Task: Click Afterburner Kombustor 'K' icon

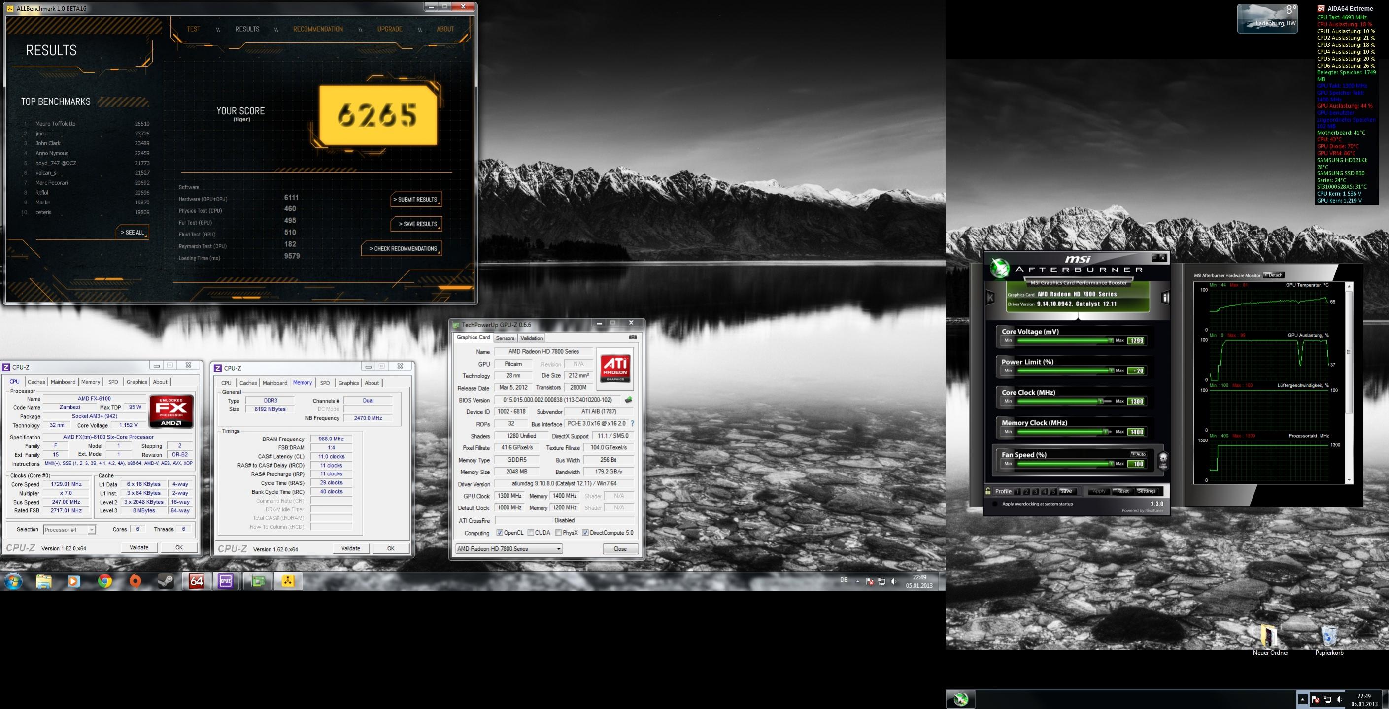Action: (x=990, y=297)
